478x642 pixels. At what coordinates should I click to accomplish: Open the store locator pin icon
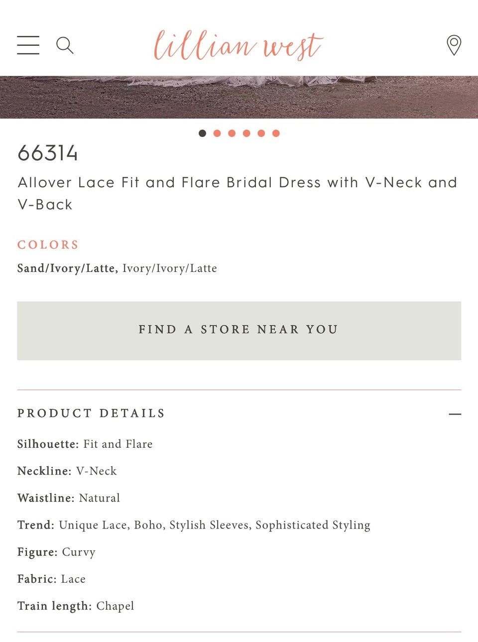454,45
